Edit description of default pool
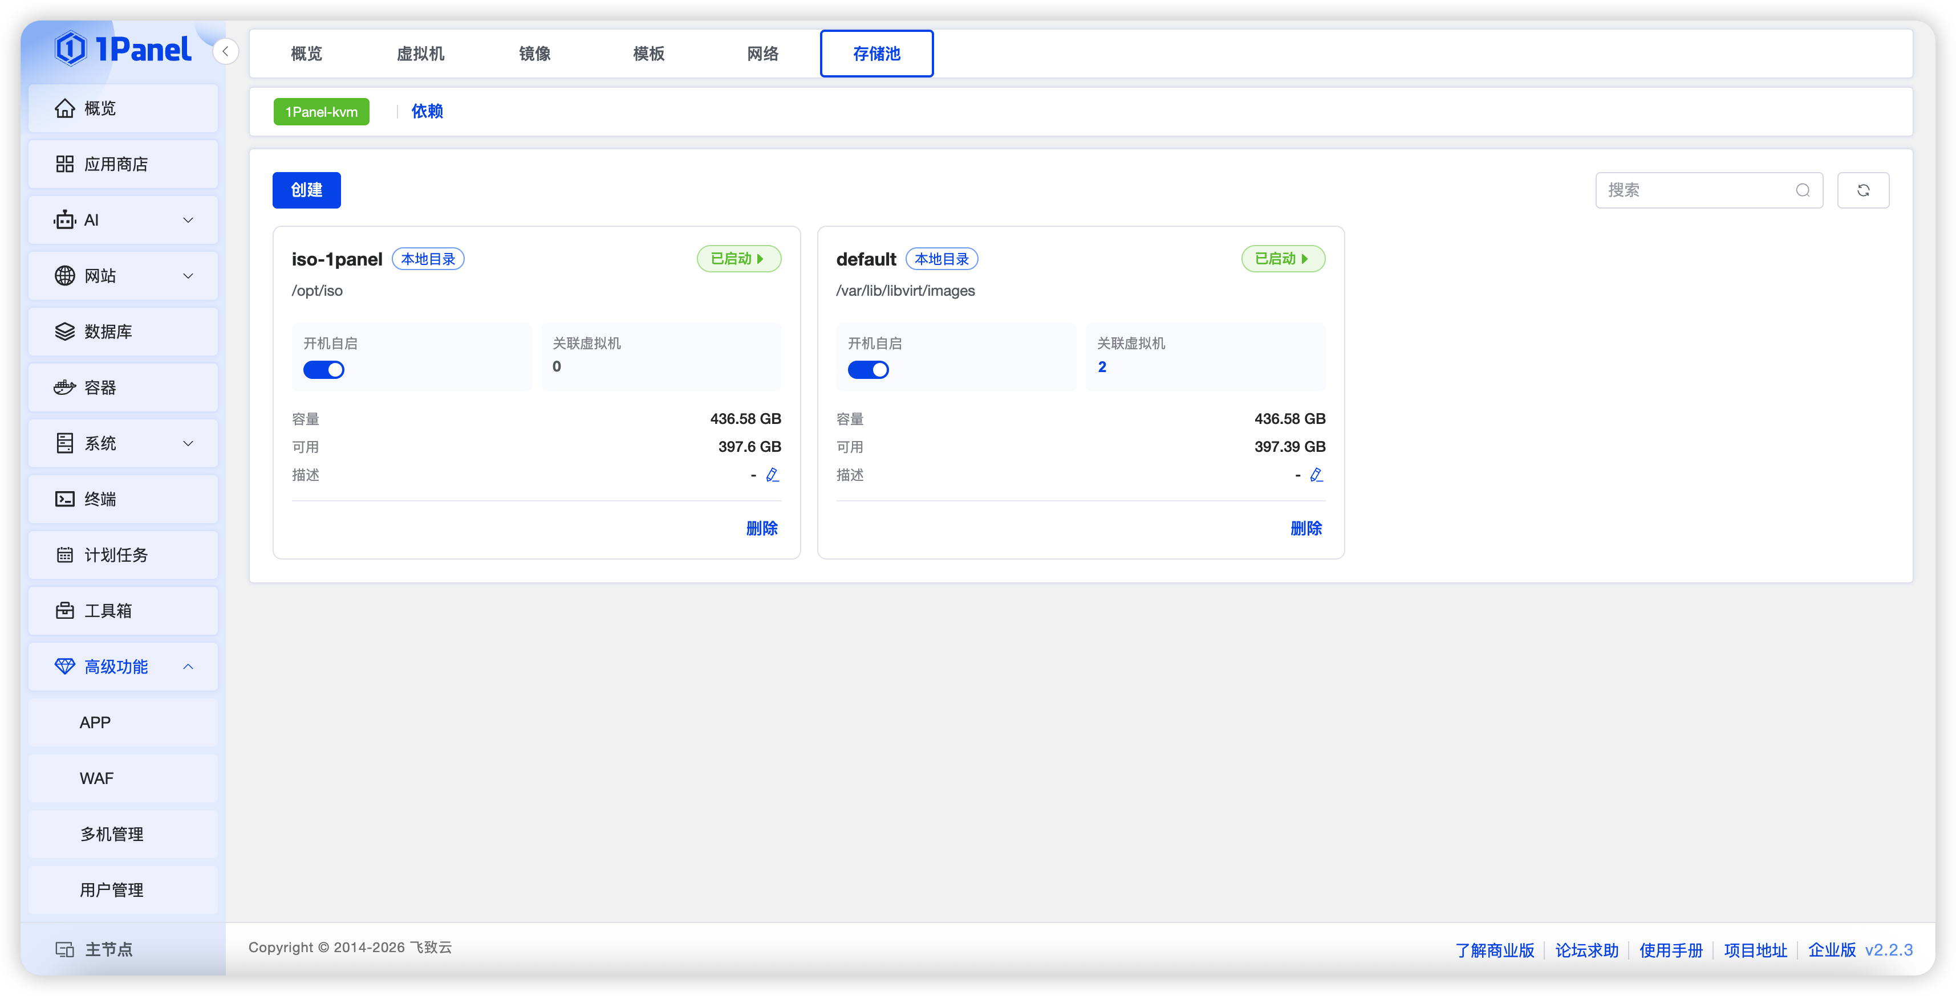The image size is (1956, 996). (1317, 475)
